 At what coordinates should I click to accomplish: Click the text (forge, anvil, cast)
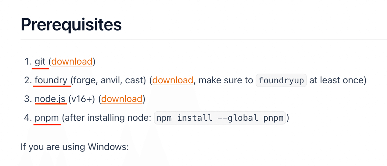pyautogui.click(x=108, y=80)
